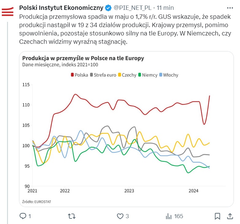
Task: Open the 11 min timestamp link
Action: click(x=165, y=7)
